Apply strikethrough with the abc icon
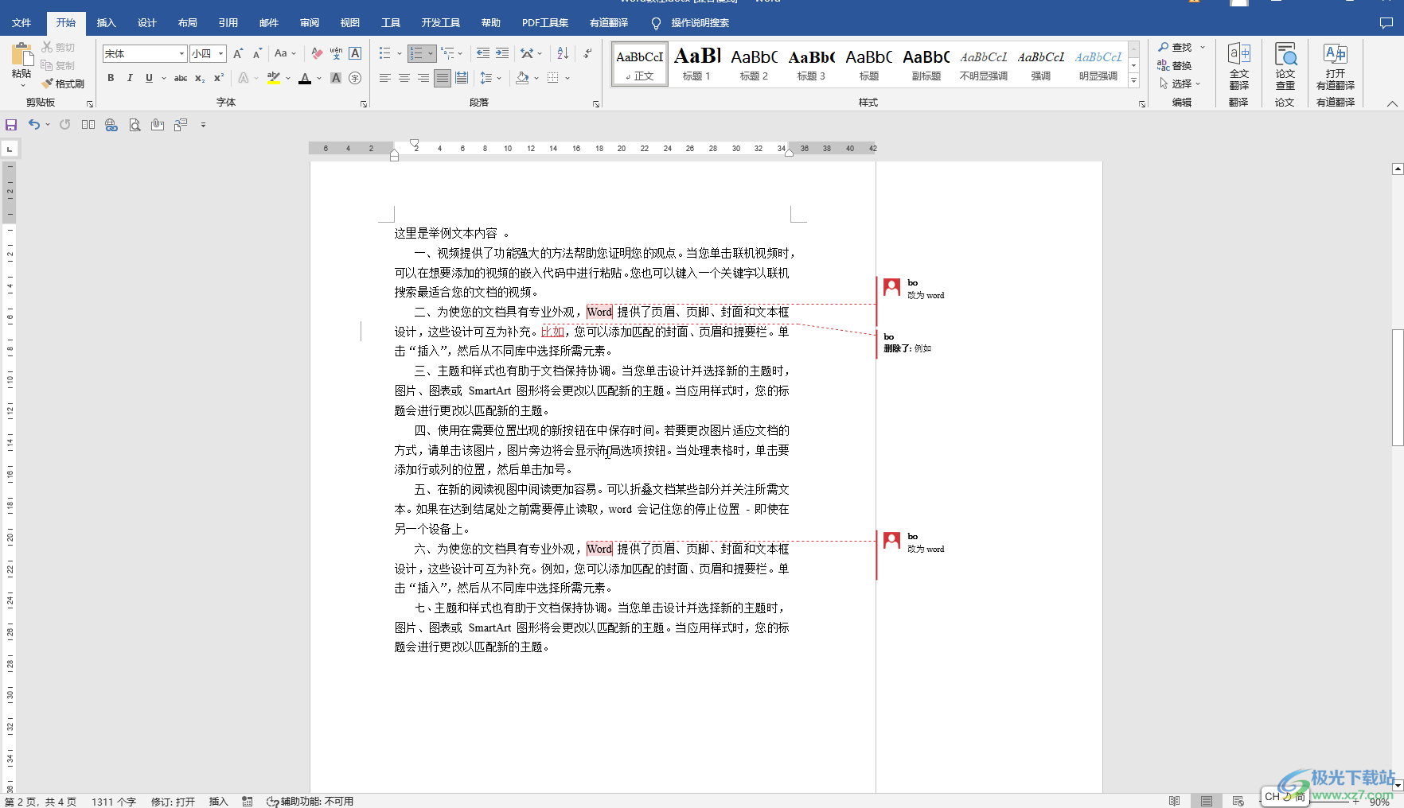Screen dimensions: 1404x808 pos(181,78)
